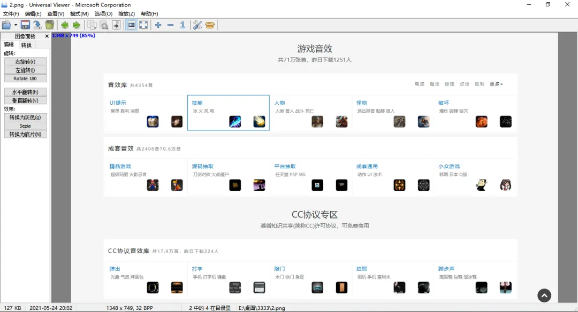Close the 图像面板 panel
Viewport: 578px width, 312px height.
pos(47,36)
